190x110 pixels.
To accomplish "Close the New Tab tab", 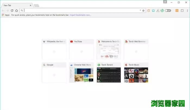I will [30, 5].
